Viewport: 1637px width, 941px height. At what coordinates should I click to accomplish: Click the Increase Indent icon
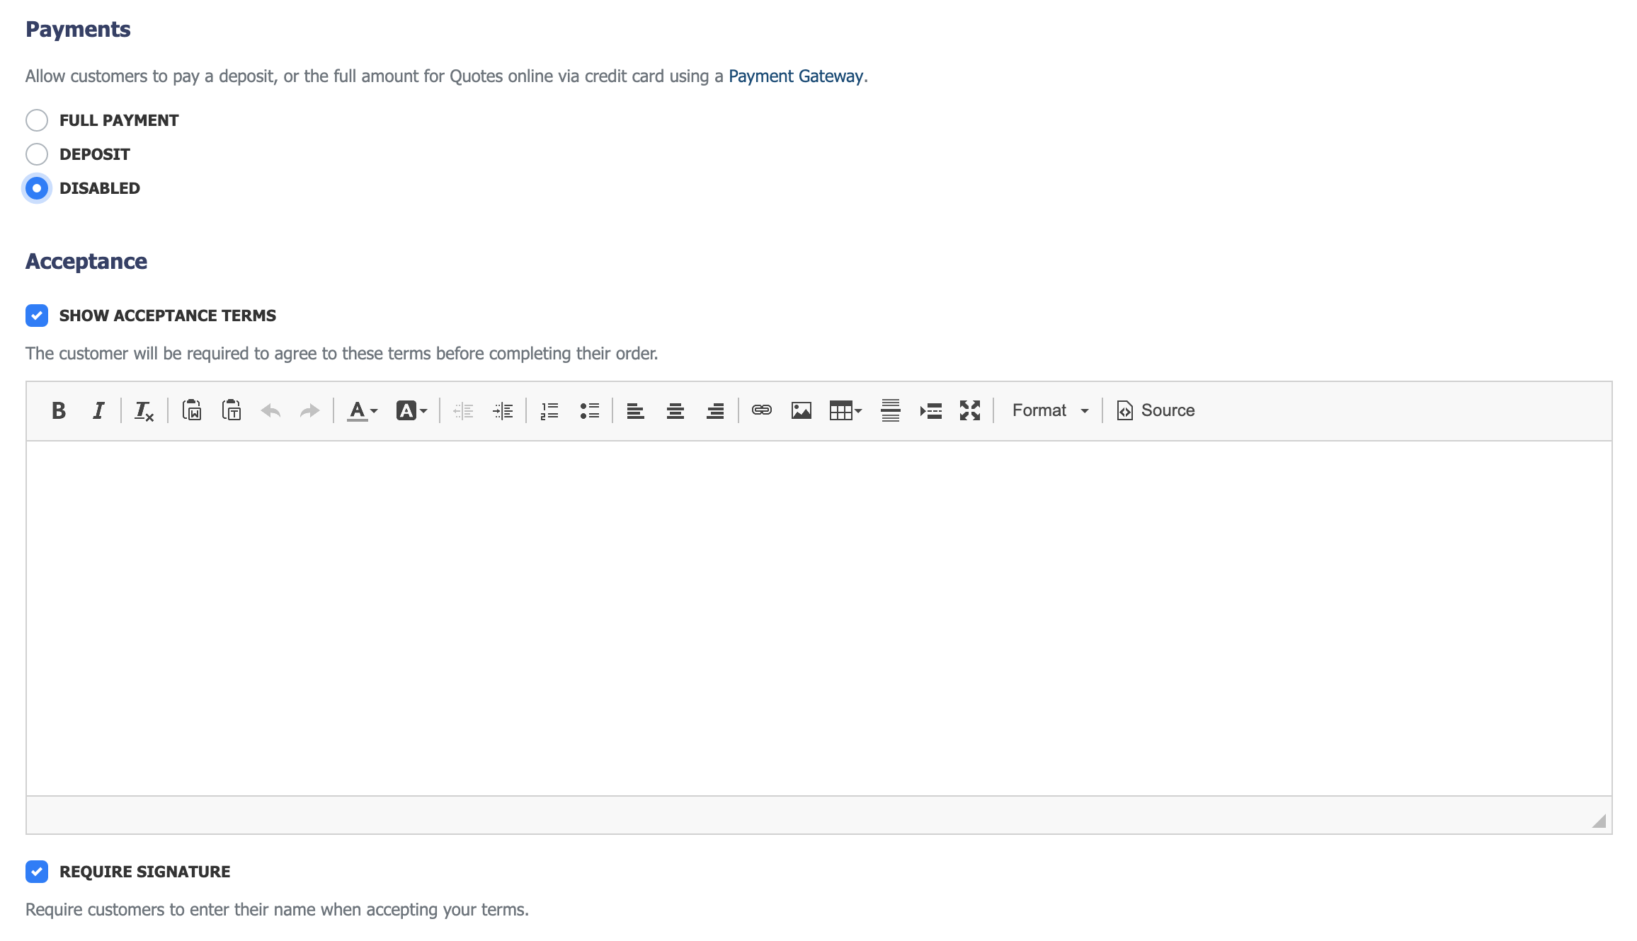coord(503,410)
